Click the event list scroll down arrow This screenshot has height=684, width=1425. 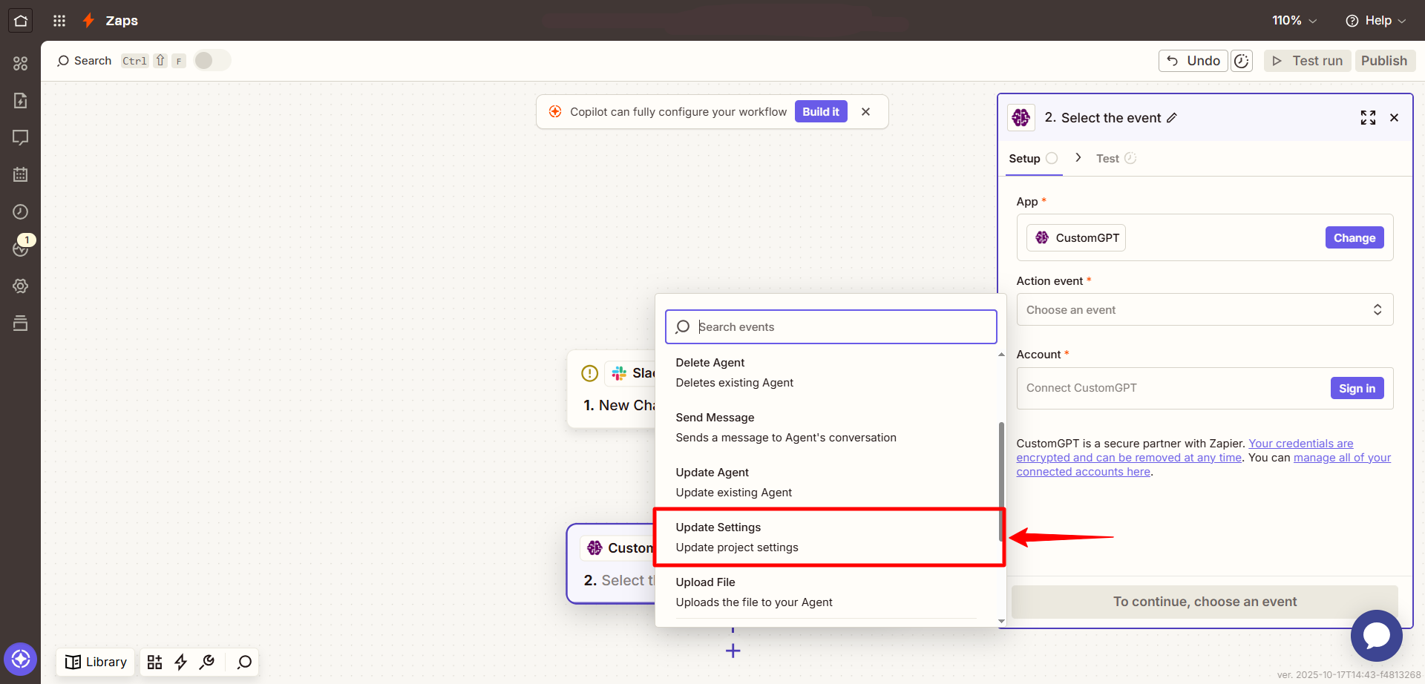coord(1001,621)
